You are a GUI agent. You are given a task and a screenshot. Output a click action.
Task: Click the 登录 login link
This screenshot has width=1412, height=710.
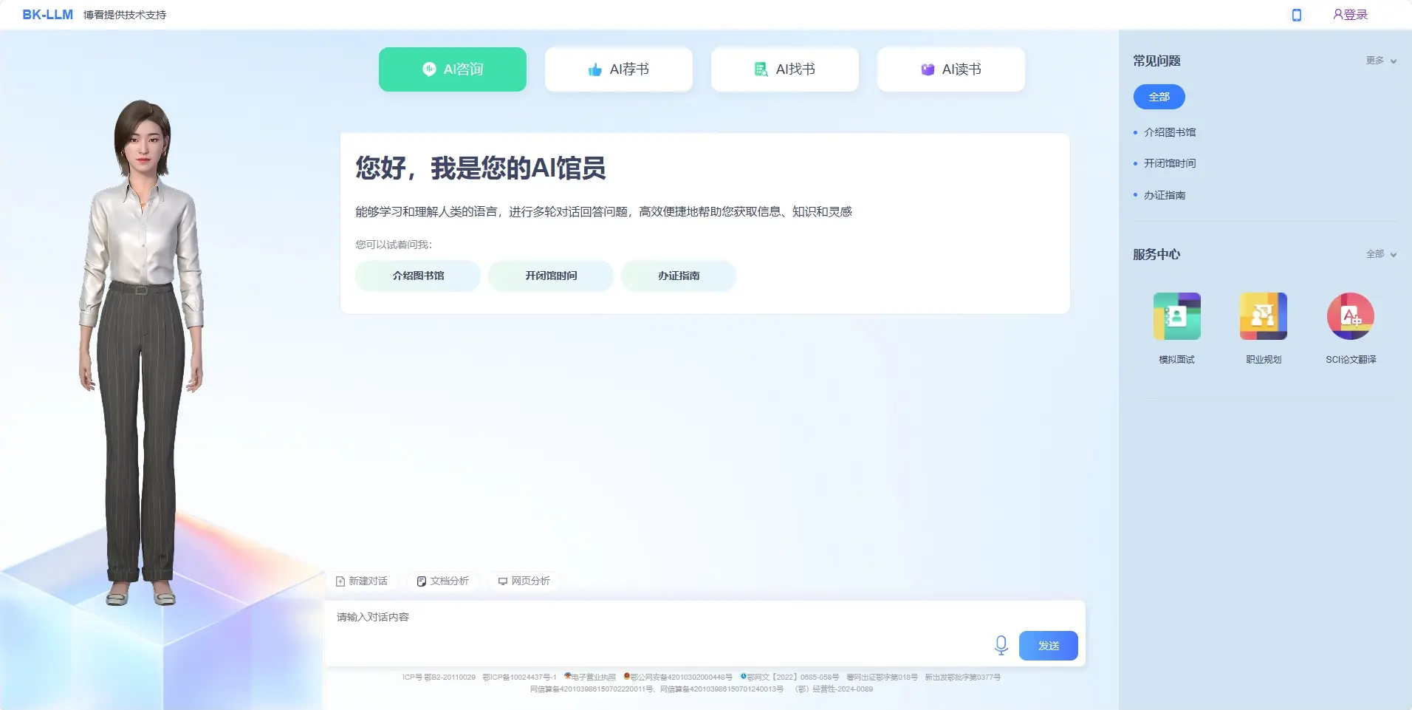1350,14
